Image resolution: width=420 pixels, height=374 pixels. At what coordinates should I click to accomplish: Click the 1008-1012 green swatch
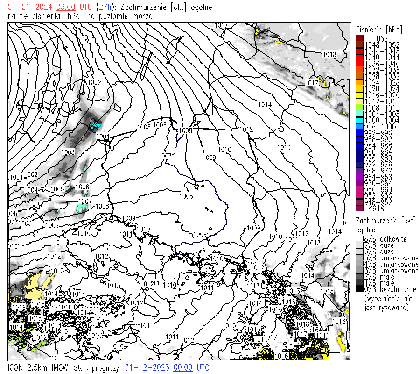pyautogui.click(x=359, y=108)
